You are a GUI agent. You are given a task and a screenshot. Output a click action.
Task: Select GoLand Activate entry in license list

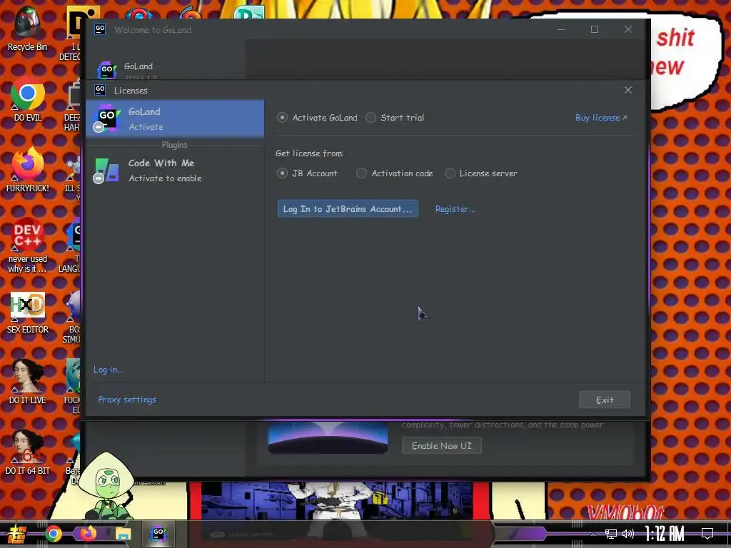point(175,119)
